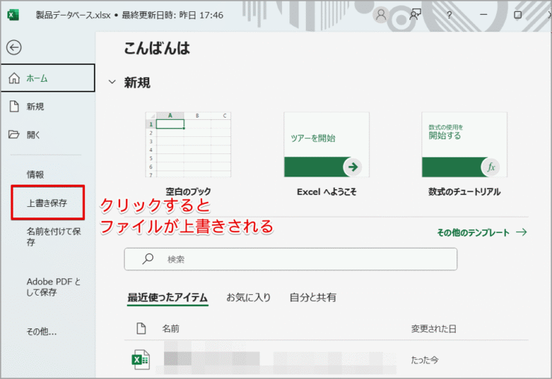Click the Excel logo in title bar
The image size is (552, 379).
13,15
